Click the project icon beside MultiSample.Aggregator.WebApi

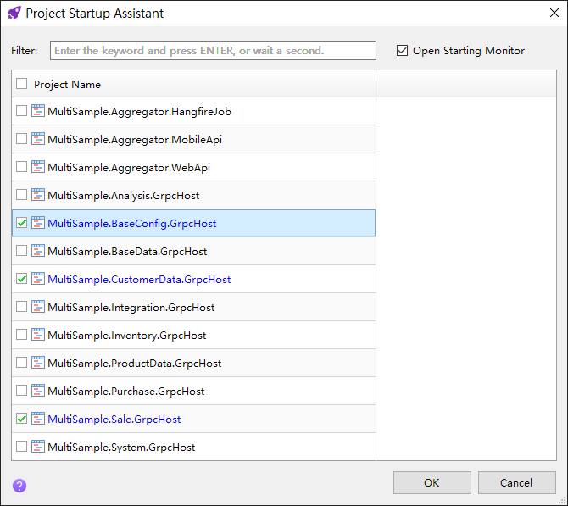pos(38,167)
